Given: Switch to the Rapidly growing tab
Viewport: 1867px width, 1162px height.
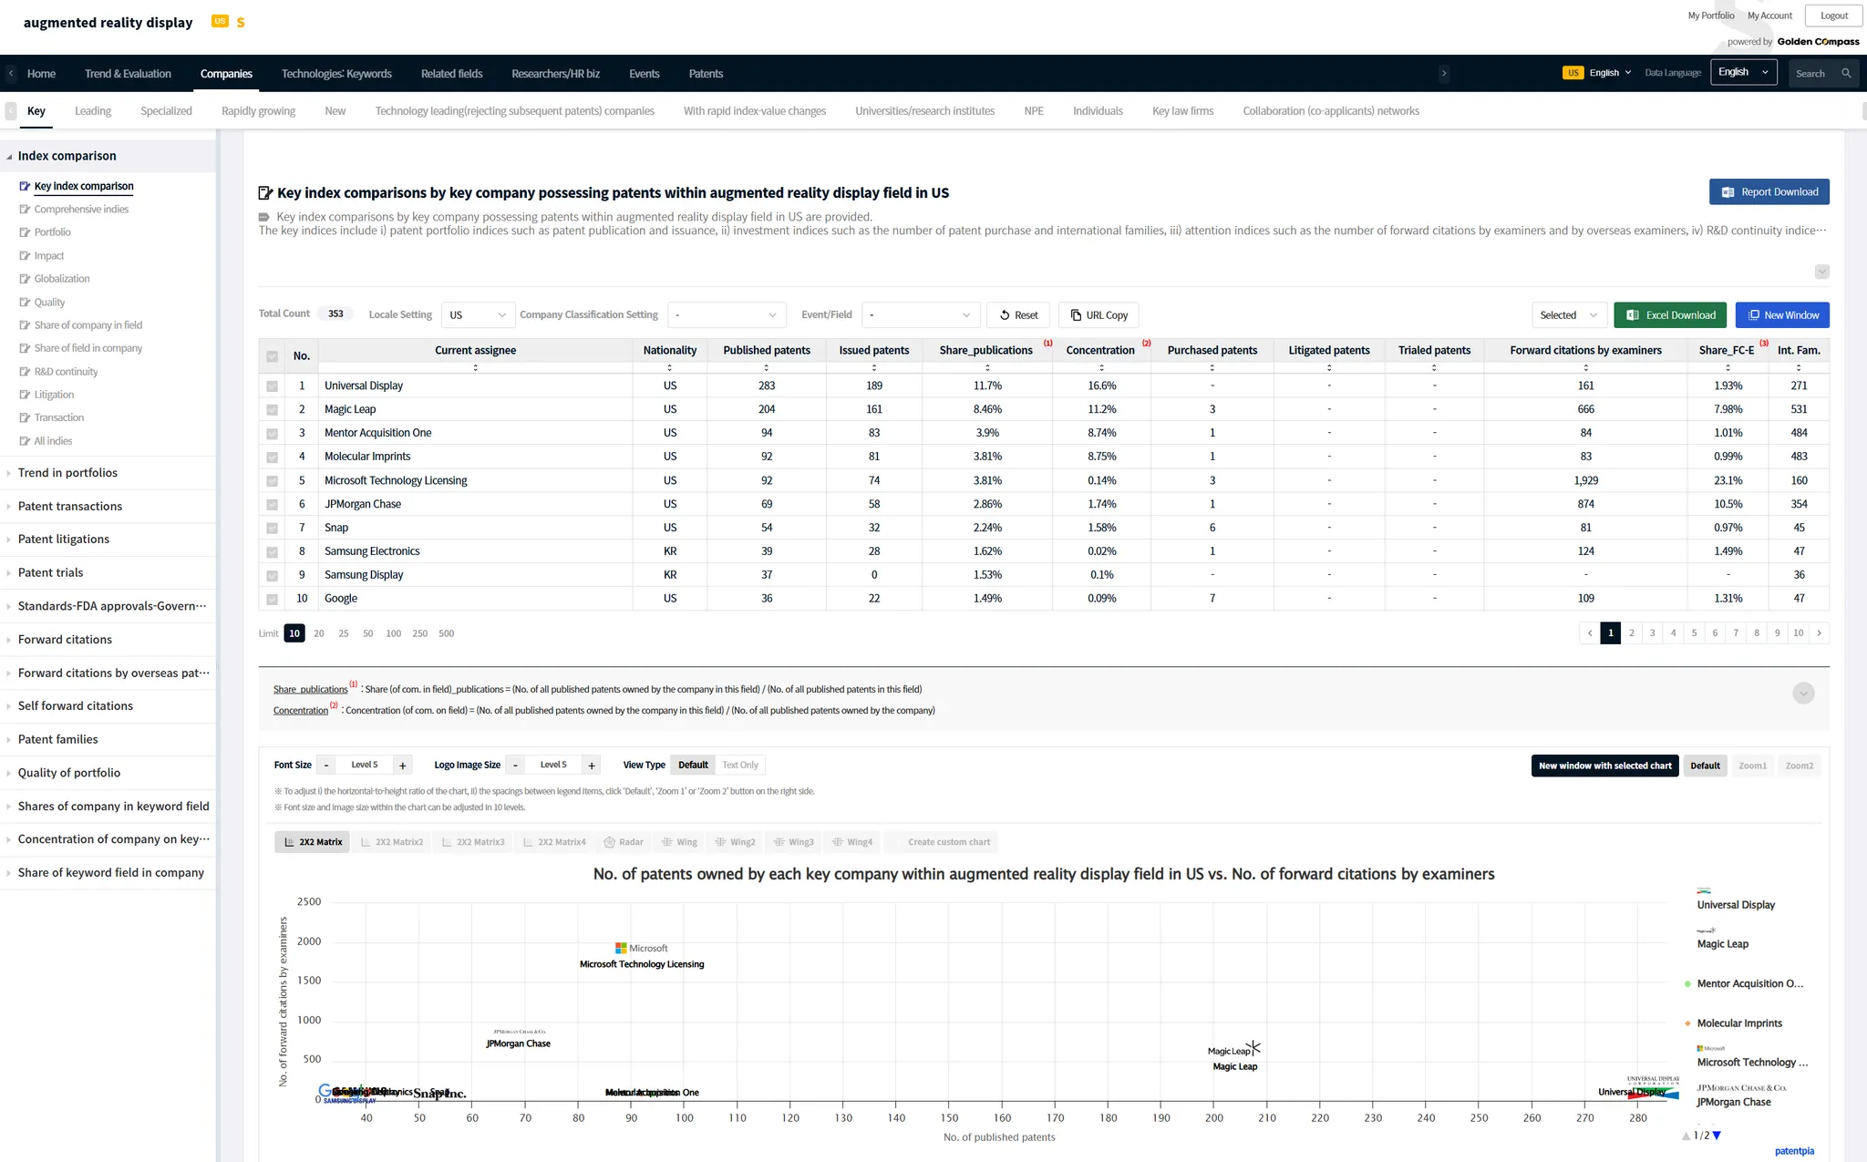Looking at the screenshot, I should [x=258, y=111].
